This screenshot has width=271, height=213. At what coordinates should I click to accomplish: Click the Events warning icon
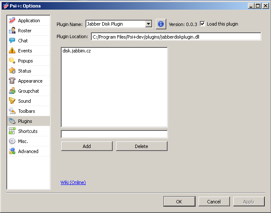pyautogui.click(x=12, y=51)
